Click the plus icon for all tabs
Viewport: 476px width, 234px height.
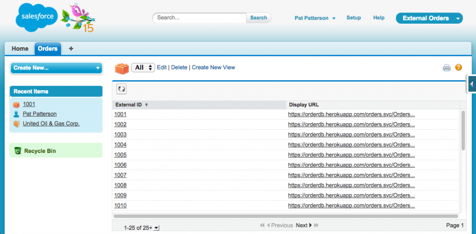click(71, 49)
